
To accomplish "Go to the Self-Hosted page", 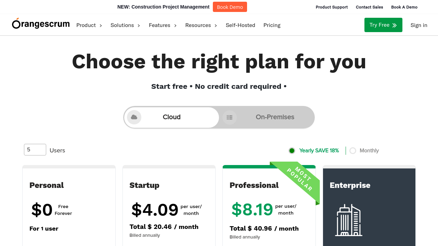I will (241, 25).
